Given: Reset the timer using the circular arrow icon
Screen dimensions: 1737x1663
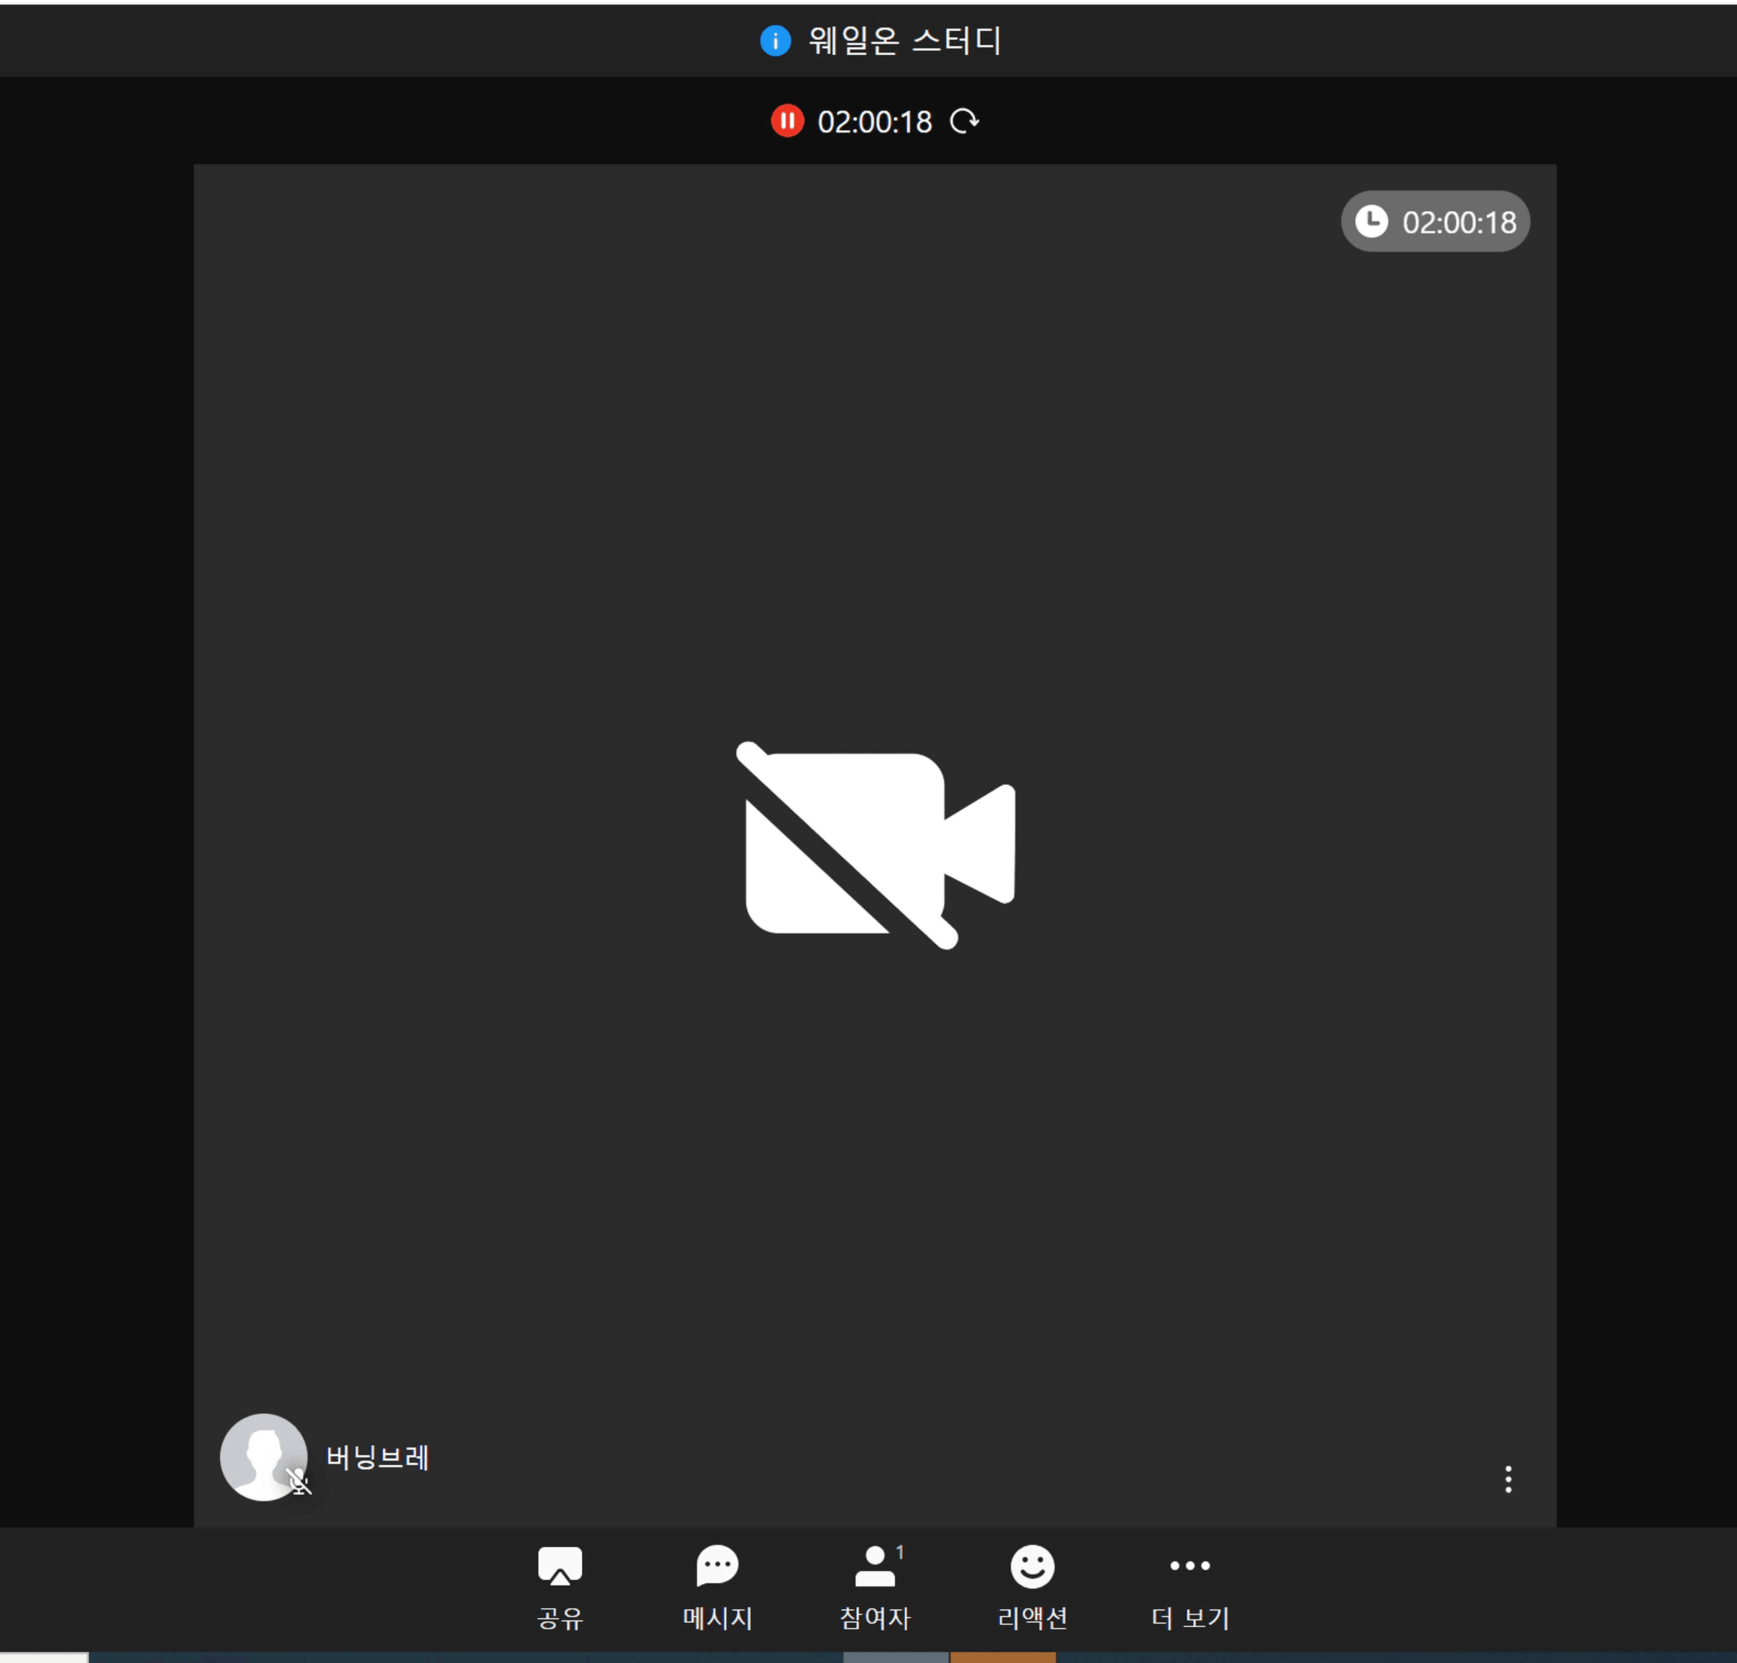Looking at the screenshot, I should coord(964,120).
